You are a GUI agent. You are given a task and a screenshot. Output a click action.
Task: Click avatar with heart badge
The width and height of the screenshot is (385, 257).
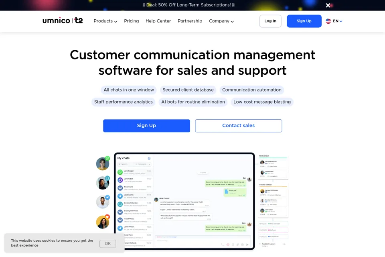coord(103,222)
